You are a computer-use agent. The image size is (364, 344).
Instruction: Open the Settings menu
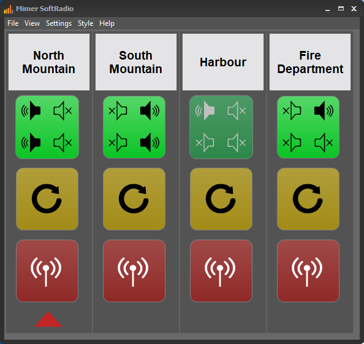(59, 23)
